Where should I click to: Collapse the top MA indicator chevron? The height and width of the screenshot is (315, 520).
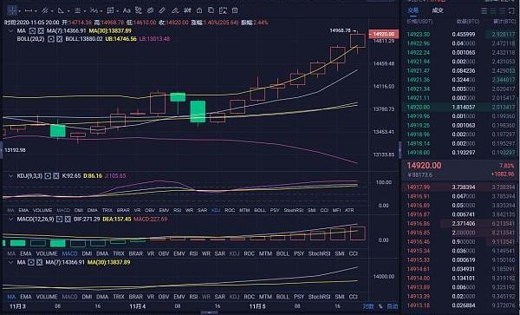click(10, 31)
